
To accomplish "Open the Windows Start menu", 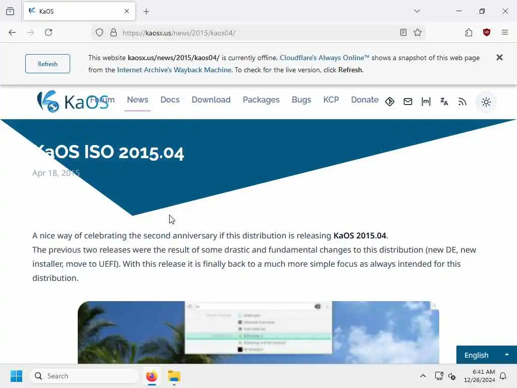I will [x=16, y=376].
